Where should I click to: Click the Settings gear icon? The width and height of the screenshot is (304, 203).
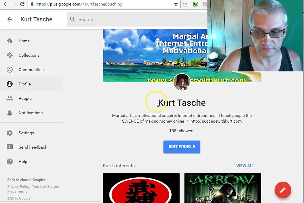(x=10, y=133)
